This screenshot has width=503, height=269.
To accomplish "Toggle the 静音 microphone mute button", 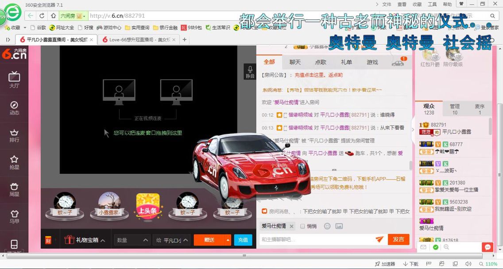I will click(250, 72).
